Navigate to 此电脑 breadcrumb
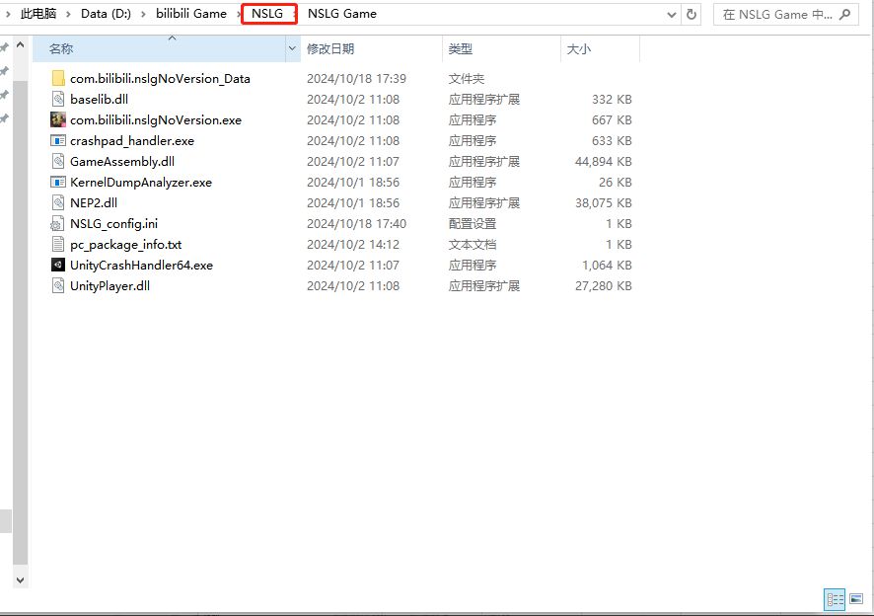 (37, 14)
